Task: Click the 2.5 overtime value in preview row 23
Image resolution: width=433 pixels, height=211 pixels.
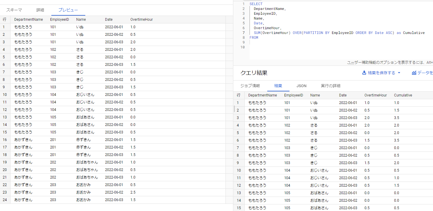Action: pyautogui.click(x=133, y=192)
